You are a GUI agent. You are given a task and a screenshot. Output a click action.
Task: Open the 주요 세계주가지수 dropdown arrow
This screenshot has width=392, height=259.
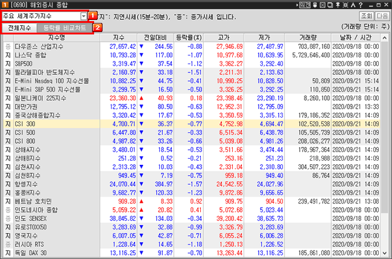coord(83,16)
